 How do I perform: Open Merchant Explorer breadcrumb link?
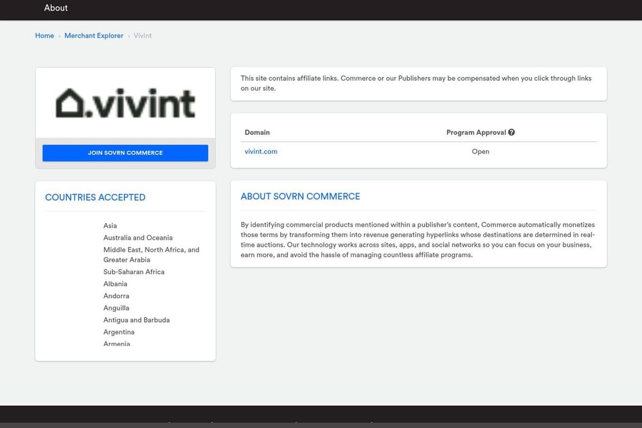point(94,36)
